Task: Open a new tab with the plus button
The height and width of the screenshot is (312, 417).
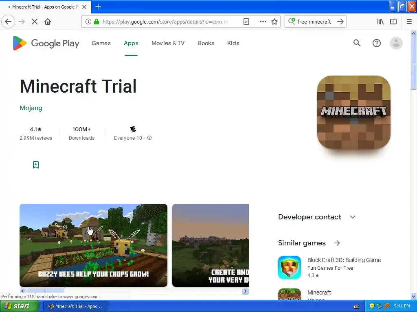Action: [x=98, y=6]
